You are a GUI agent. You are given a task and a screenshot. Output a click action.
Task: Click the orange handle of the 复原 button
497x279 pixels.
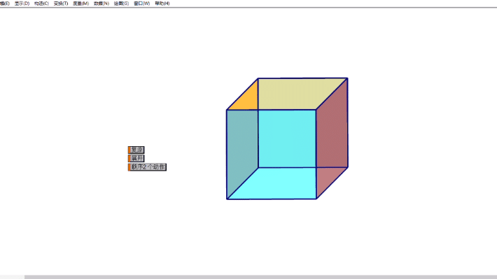(129, 150)
